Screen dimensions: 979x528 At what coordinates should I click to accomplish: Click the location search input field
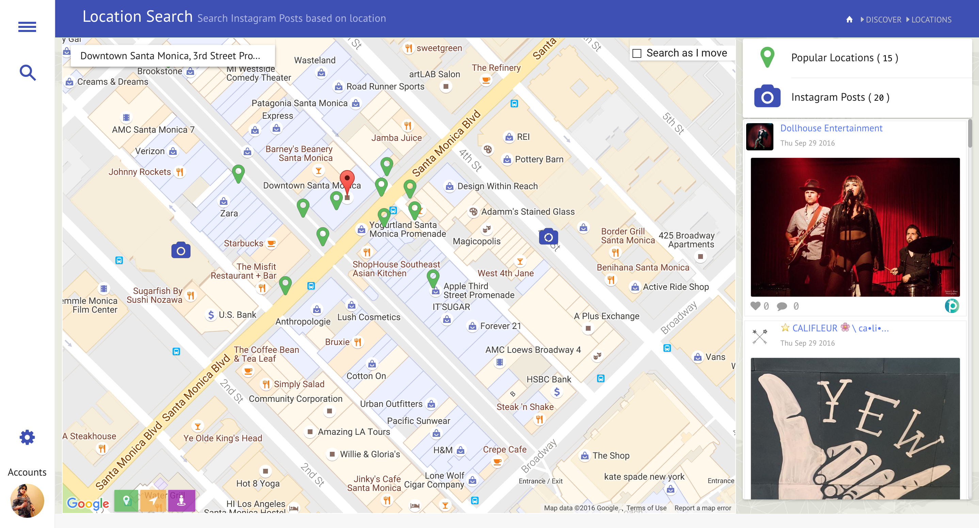(173, 56)
